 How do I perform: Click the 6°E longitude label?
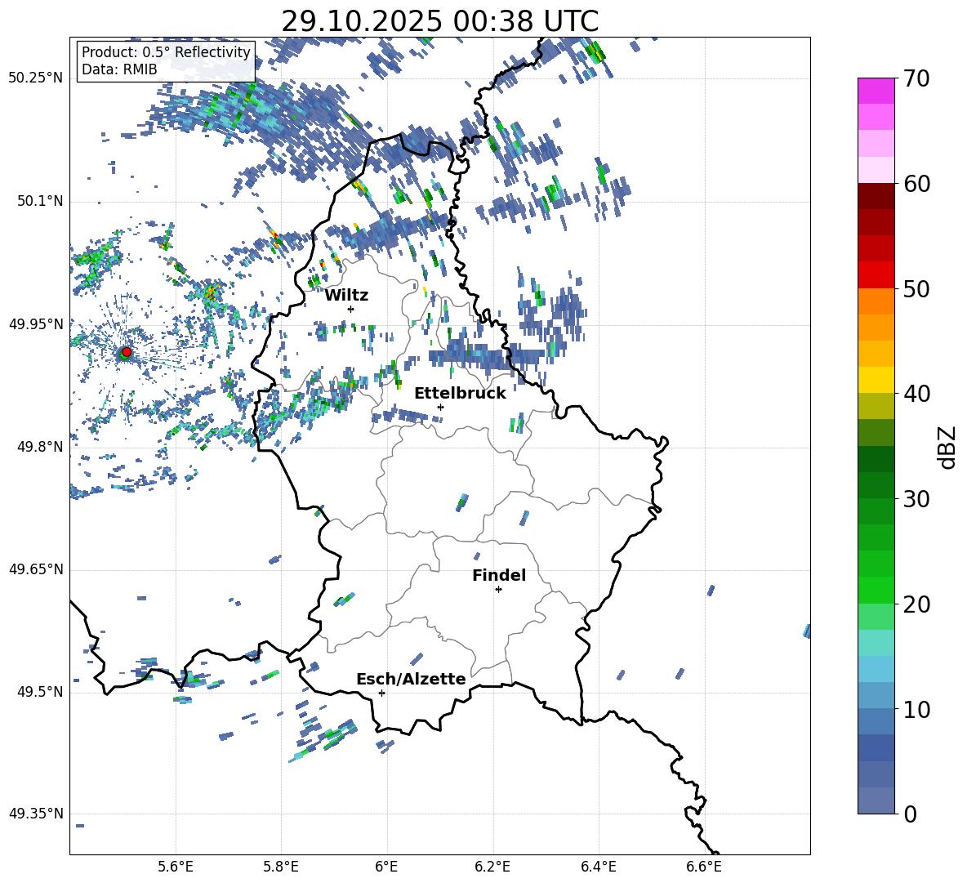(386, 867)
